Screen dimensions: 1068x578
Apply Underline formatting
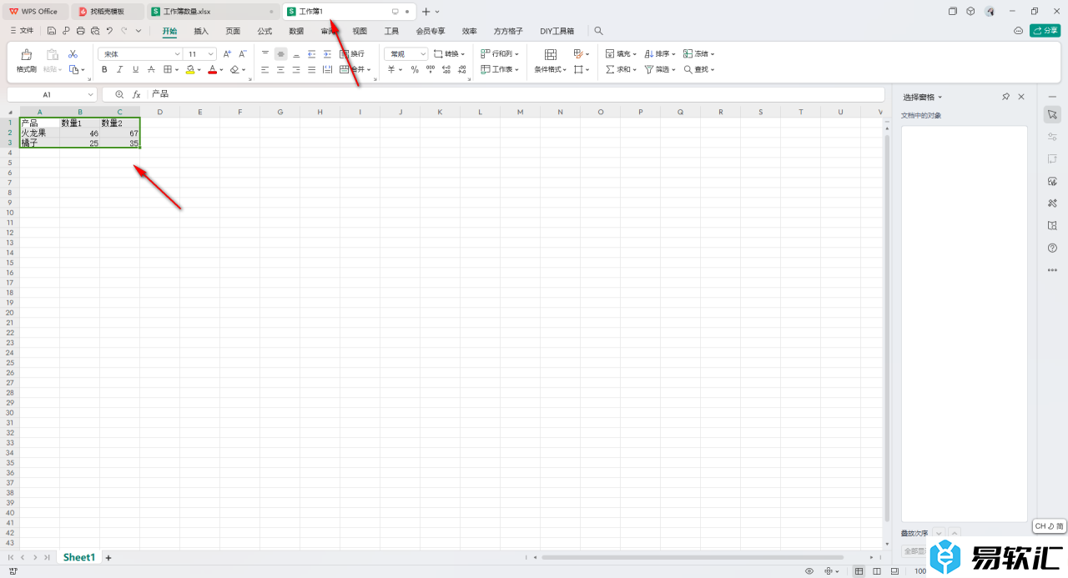tap(135, 69)
